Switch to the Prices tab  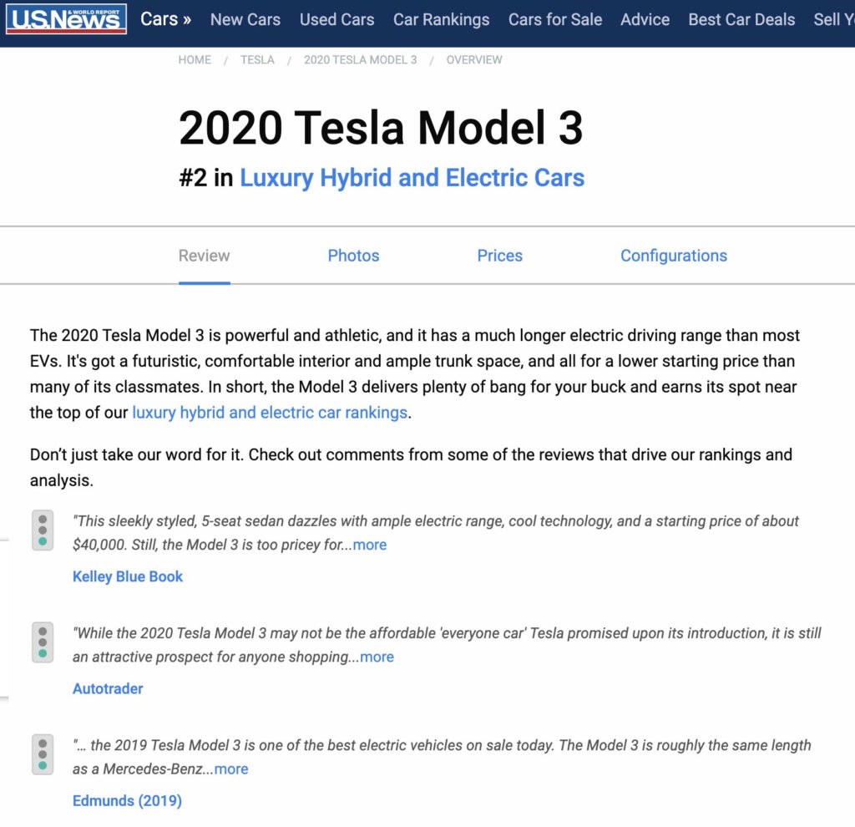click(x=499, y=256)
